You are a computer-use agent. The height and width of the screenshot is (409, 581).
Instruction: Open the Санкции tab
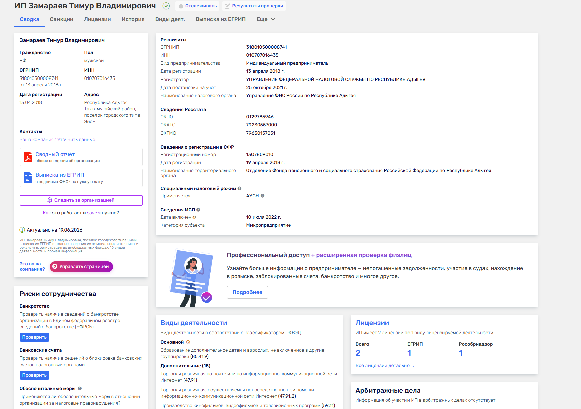click(x=62, y=19)
